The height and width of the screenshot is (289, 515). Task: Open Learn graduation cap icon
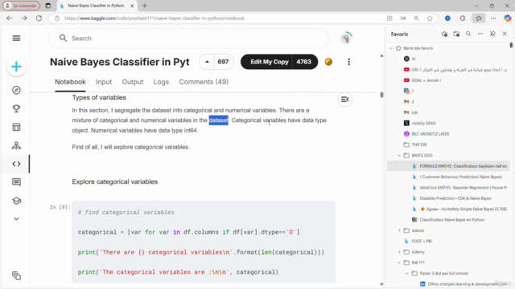click(16, 201)
